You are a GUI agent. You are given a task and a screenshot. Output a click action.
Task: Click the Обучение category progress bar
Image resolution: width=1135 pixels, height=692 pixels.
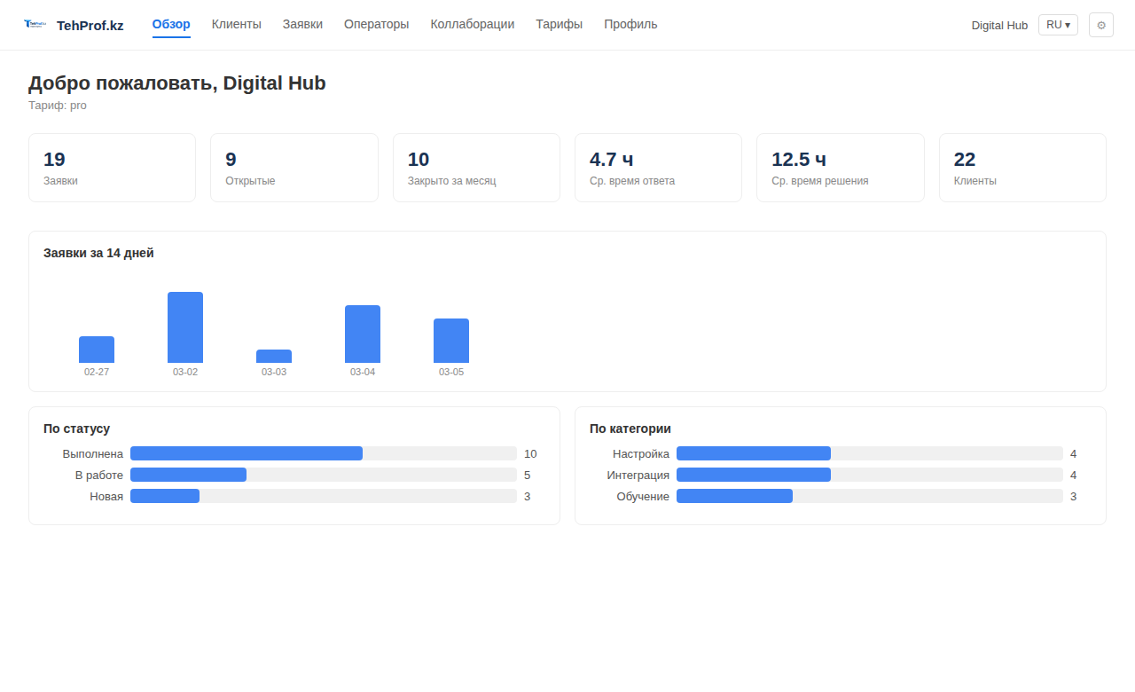point(869,496)
